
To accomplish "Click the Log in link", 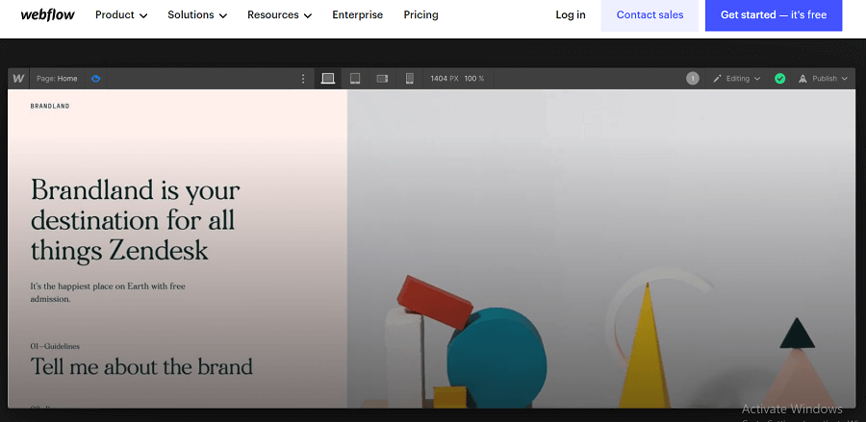I will click(571, 14).
